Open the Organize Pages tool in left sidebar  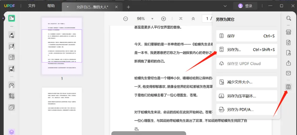12,86
